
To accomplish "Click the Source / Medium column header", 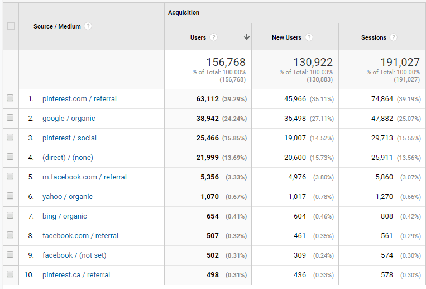I will click(x=57, y=26).
